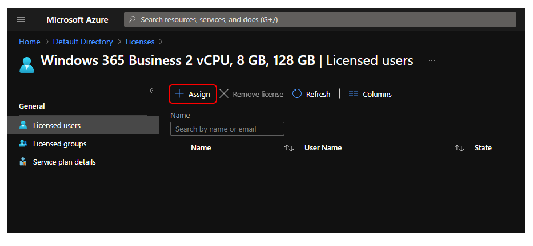Click the plus icon beside Assign
The width and height of the screenshot is (533, 246).
[x=179, y=94]
